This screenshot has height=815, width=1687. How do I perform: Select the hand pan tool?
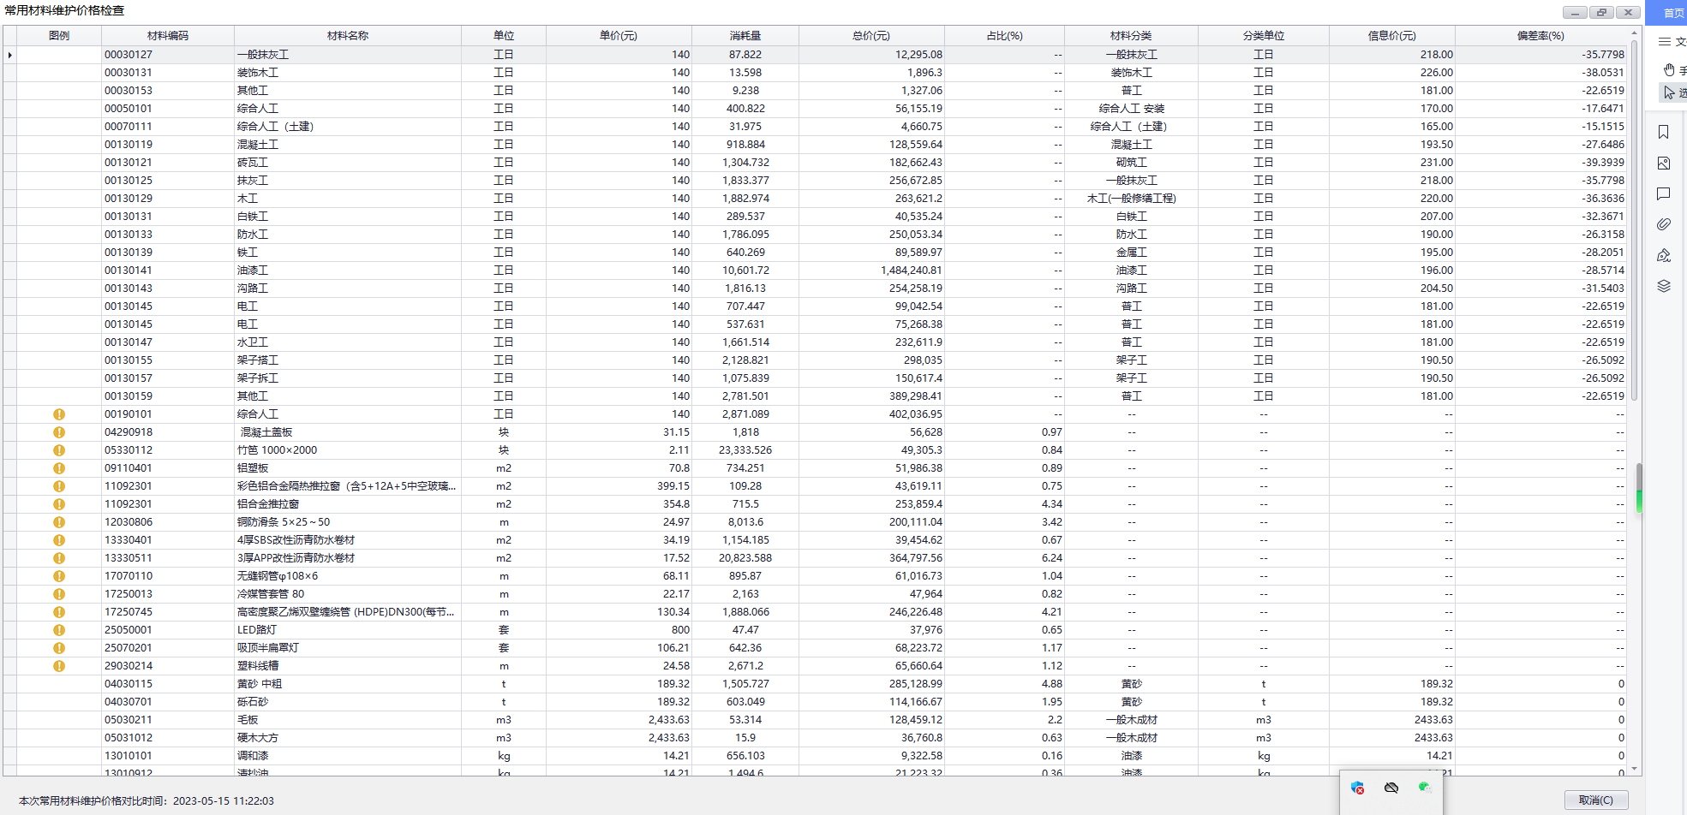(1669, 69)
